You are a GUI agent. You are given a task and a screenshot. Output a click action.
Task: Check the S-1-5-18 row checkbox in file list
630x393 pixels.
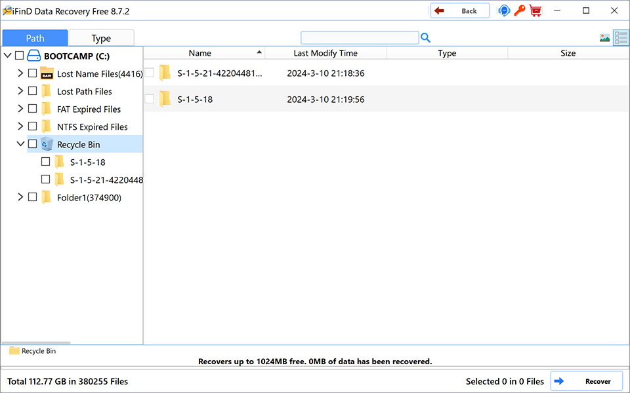(150, 99)
